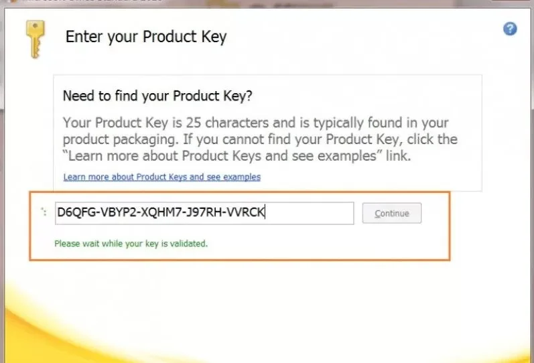Click the loading spinner beside the key field

(x=44, y=212)
